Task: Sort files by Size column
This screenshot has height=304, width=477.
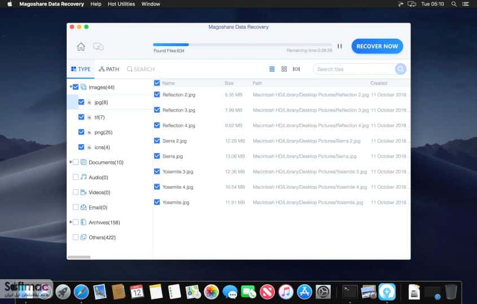Action: (x=229, y=83)
